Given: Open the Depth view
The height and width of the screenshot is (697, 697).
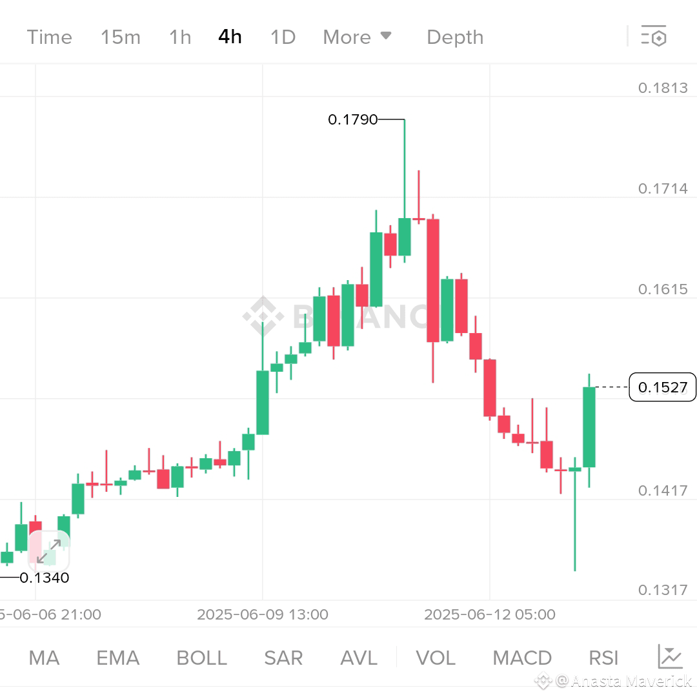Looking at the screenshot, I should pyautogui.click(x=454, y=37).
